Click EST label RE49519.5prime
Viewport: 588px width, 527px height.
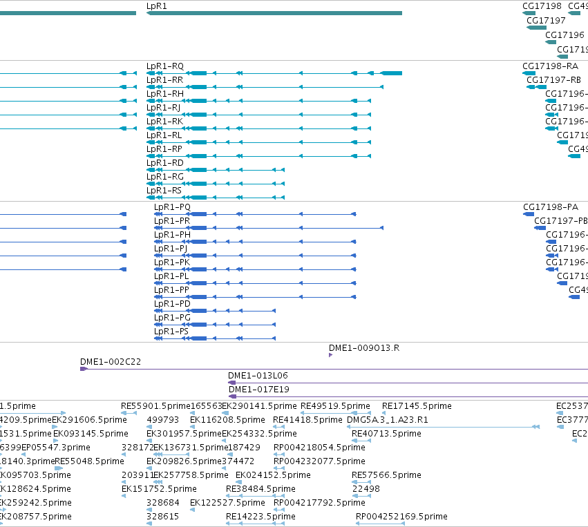(x=335, y=406)
